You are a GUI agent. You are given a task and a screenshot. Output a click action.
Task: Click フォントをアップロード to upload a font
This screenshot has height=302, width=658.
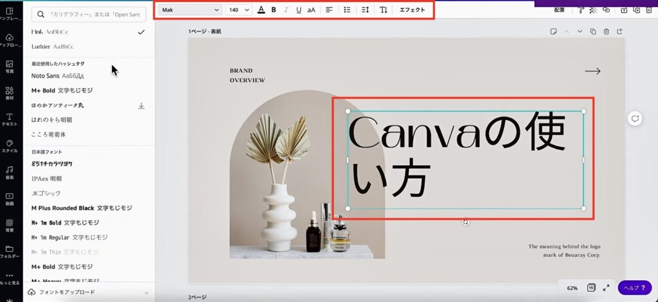pyautogui.click(x=61, y=292)
